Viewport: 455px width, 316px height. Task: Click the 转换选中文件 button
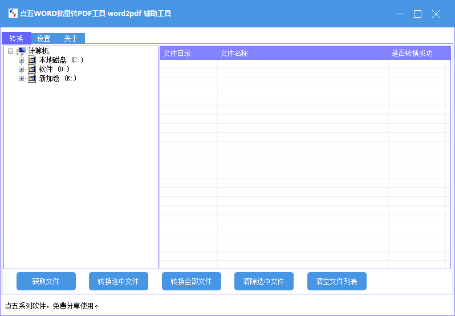click(119, 281)
